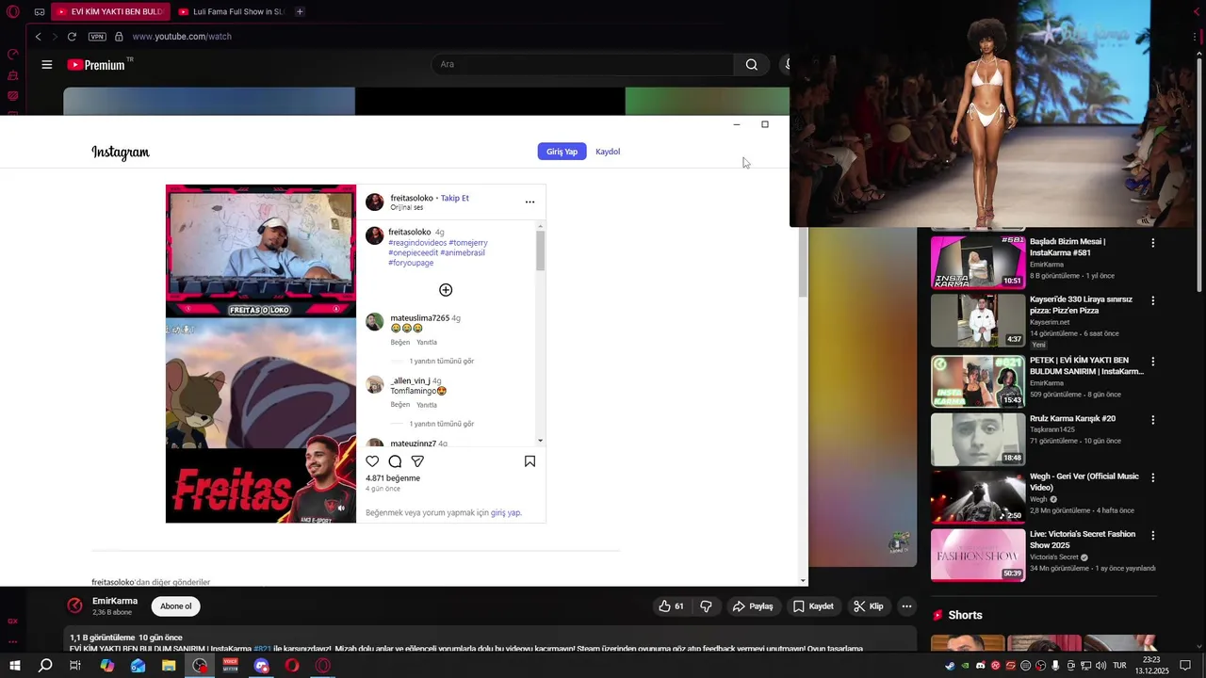
Task: Open options for Rrulz Karma Karışık video
Action: point(1152,420)
